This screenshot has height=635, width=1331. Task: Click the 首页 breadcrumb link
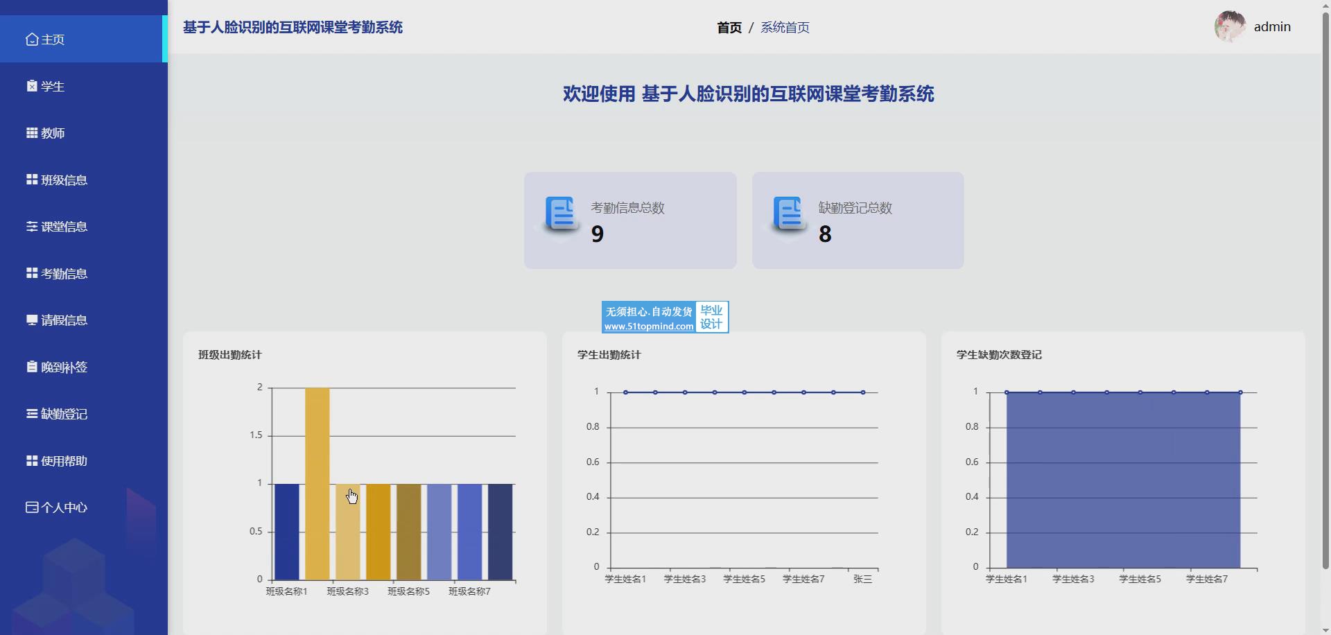(729, 28)
